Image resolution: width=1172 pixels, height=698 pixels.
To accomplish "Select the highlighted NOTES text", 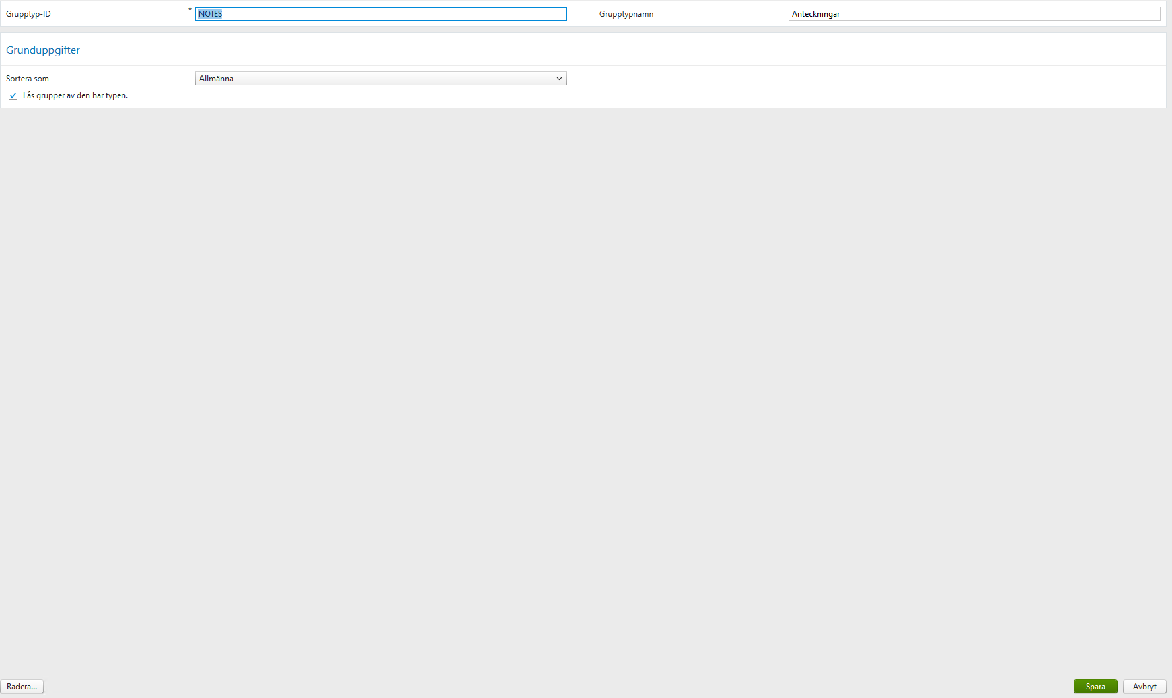I will (x=210, y=13).
